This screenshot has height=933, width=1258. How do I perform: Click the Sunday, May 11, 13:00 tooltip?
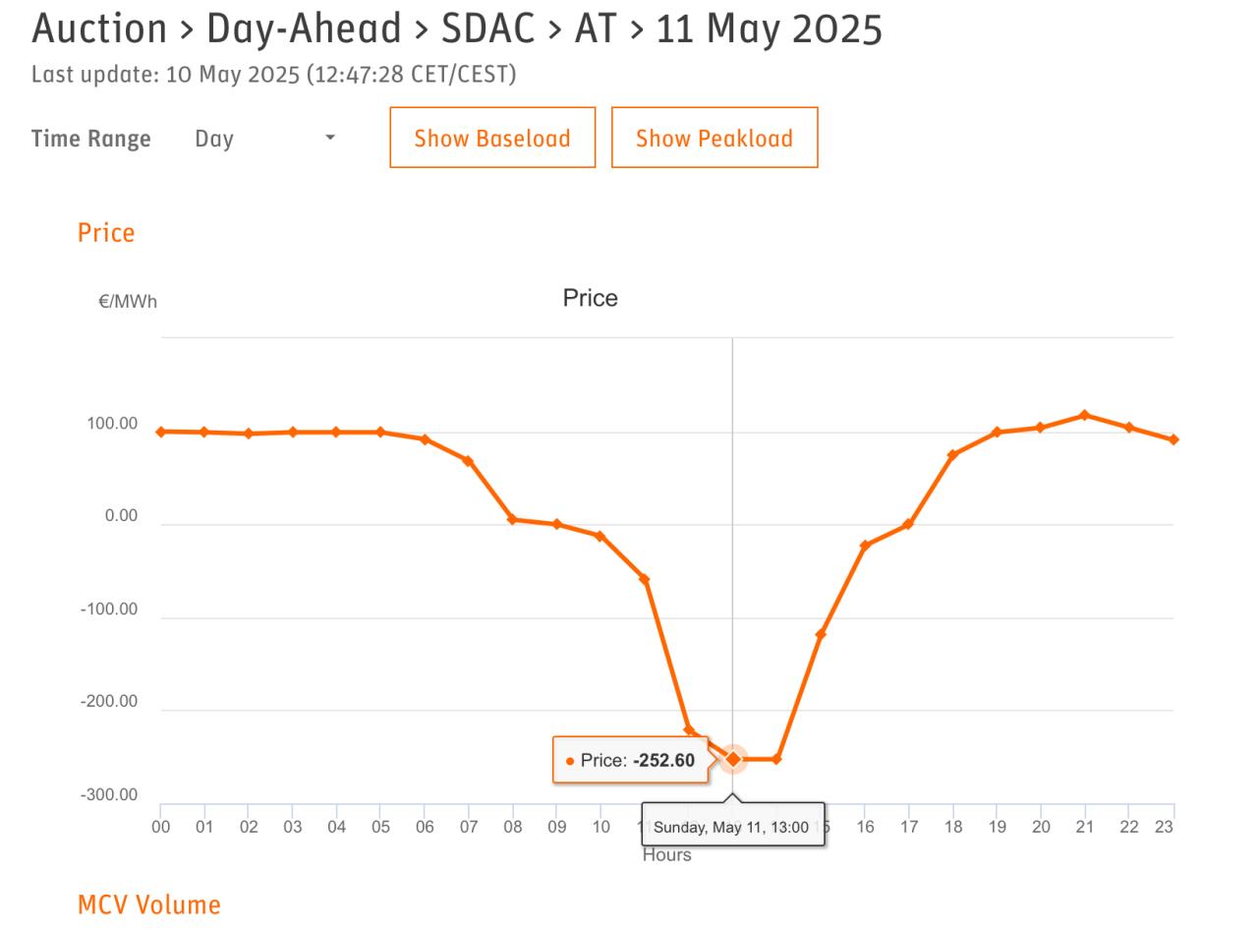point(732,827)
